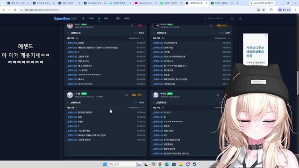Share the 채금 (2분) card

pyautogui.click(x=127, y=95)
